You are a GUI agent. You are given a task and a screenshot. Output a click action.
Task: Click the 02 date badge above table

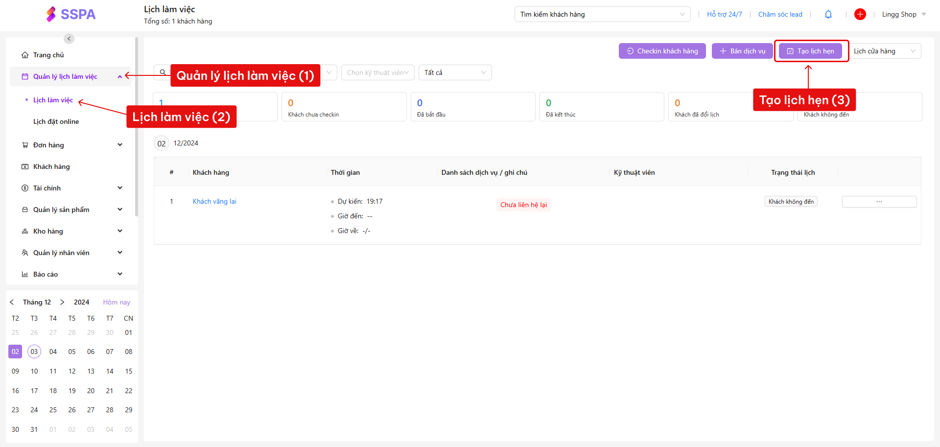[x=162, y=143]
